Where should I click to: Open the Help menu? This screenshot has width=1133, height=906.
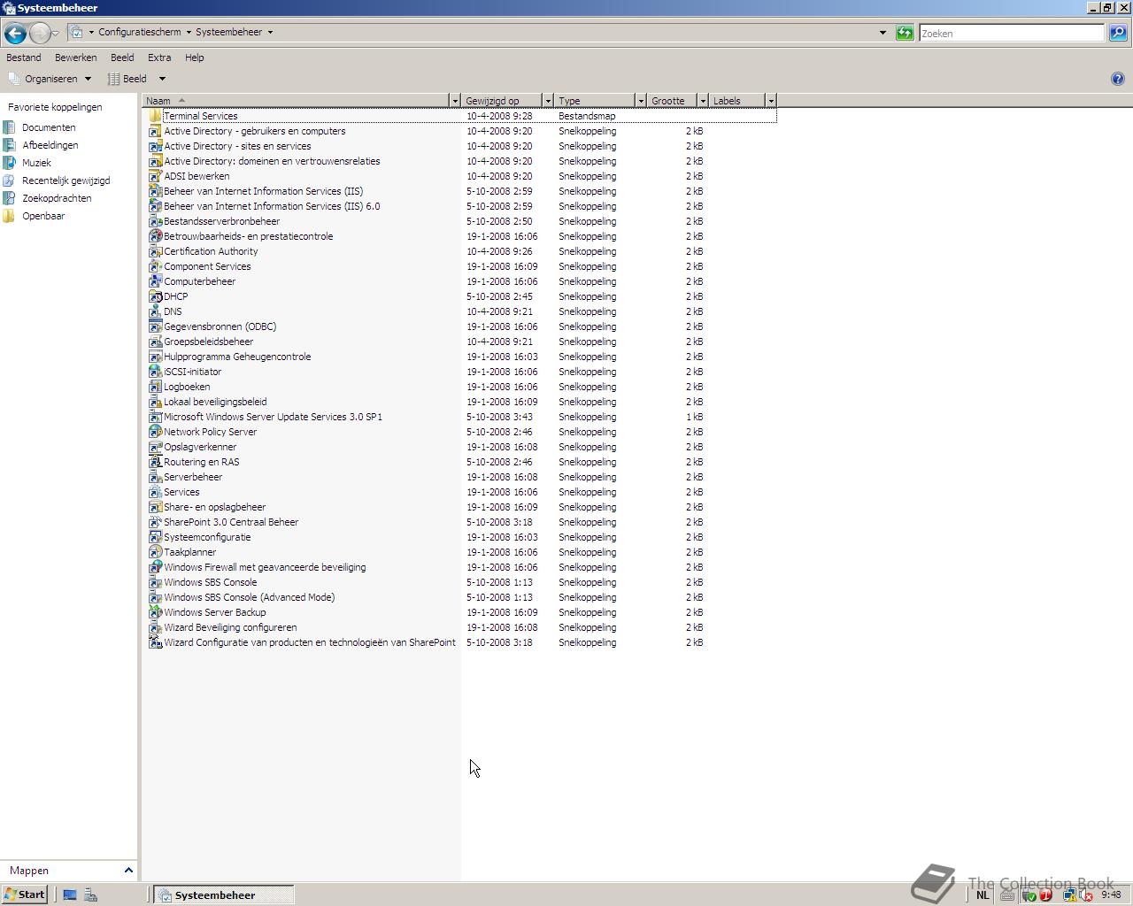[x=195, y=58]
